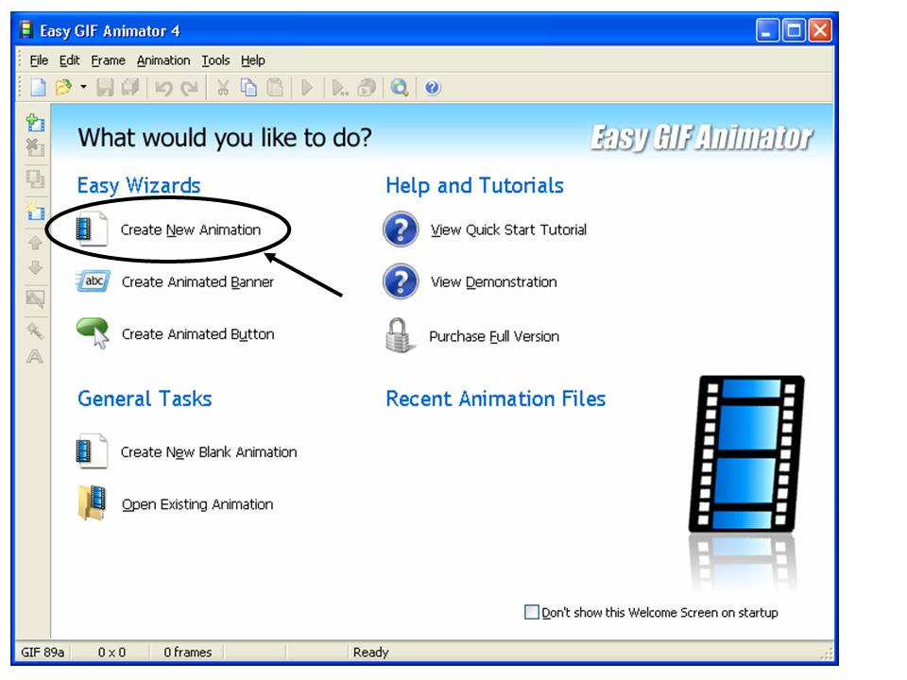This screenshot has height=680, width=907.
Task: Select Create New Blank Animation
Action: (209, 452)
